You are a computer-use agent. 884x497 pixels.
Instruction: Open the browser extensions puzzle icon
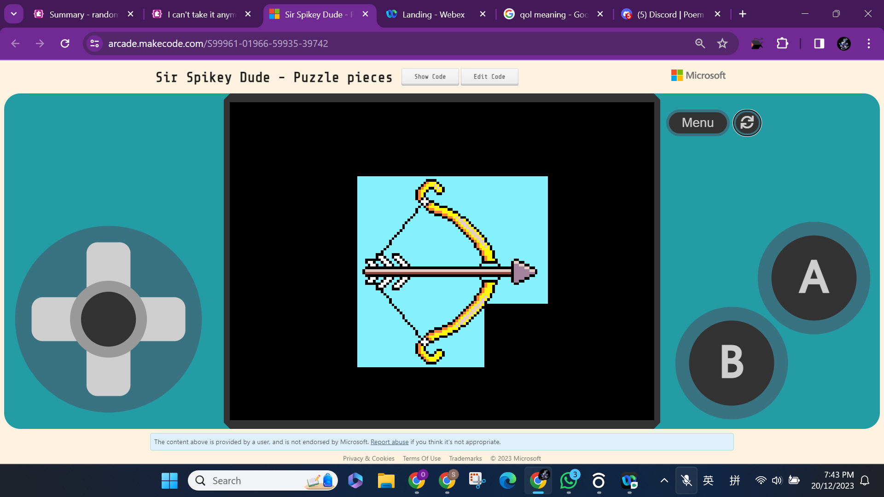coord(782,43)
